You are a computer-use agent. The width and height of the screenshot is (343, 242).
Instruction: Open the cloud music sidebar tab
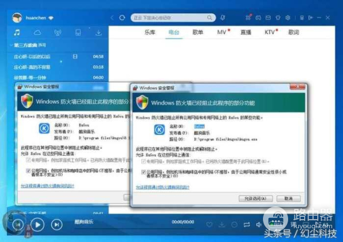click(x=37, y=33)
